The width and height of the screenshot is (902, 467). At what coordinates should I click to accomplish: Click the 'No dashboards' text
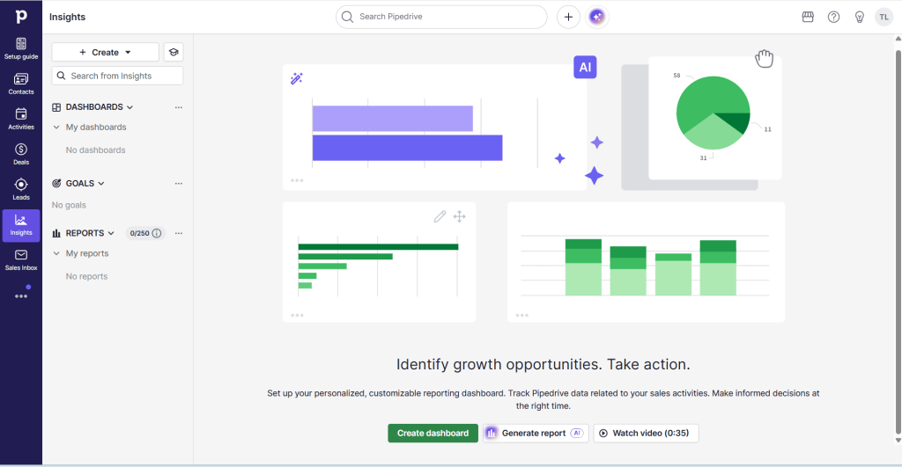click(95, 150)
